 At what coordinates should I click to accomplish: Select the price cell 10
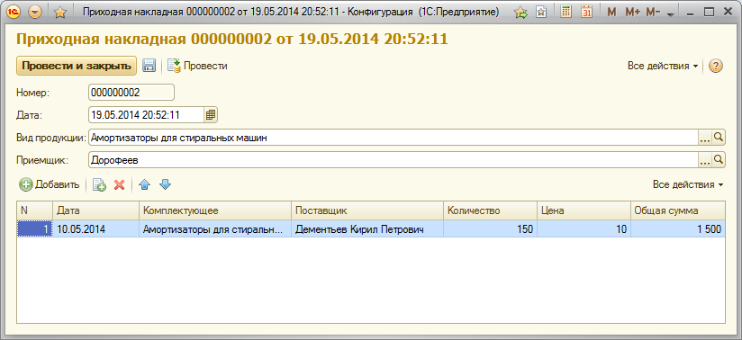[x=584, y=229]
